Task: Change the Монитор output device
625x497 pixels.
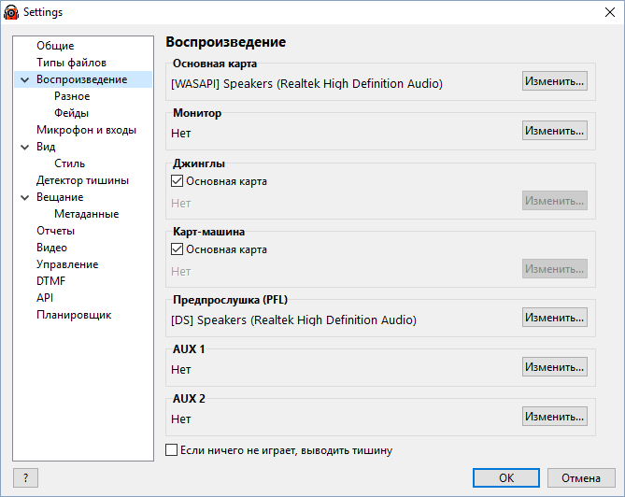Action: coord(554,131)
